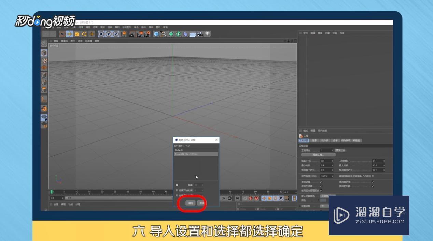Uncheck 使用生成器 checkbox
The width and height of the screenshot is (433, 241).
321,186
